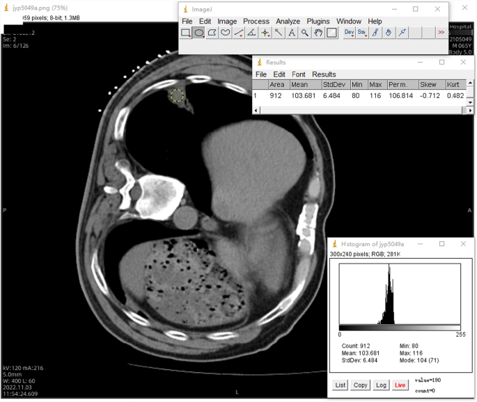
Task: Open ImageJ Help menu
Action: coord(375,22)
